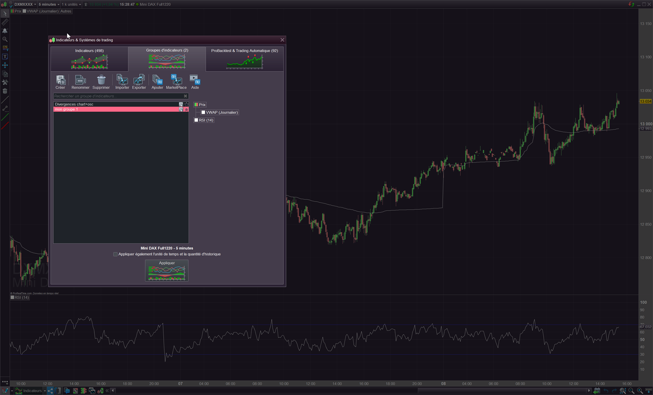Click the double-chevron collapse in bottom toolbar
Screen dimensions: 653x395
click(x=107, y=390)
